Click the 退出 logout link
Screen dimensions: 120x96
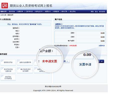click(x=96, y=12)
